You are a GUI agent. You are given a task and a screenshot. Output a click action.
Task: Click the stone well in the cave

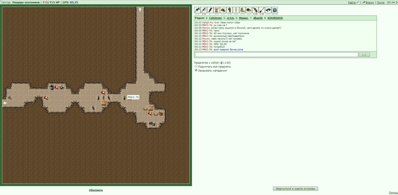point(51,87)
